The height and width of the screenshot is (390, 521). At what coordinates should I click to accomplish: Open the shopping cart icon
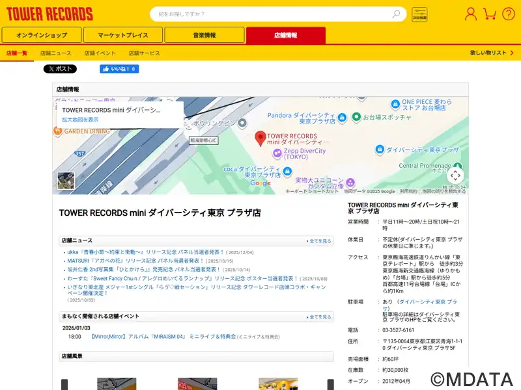[490, 14]
